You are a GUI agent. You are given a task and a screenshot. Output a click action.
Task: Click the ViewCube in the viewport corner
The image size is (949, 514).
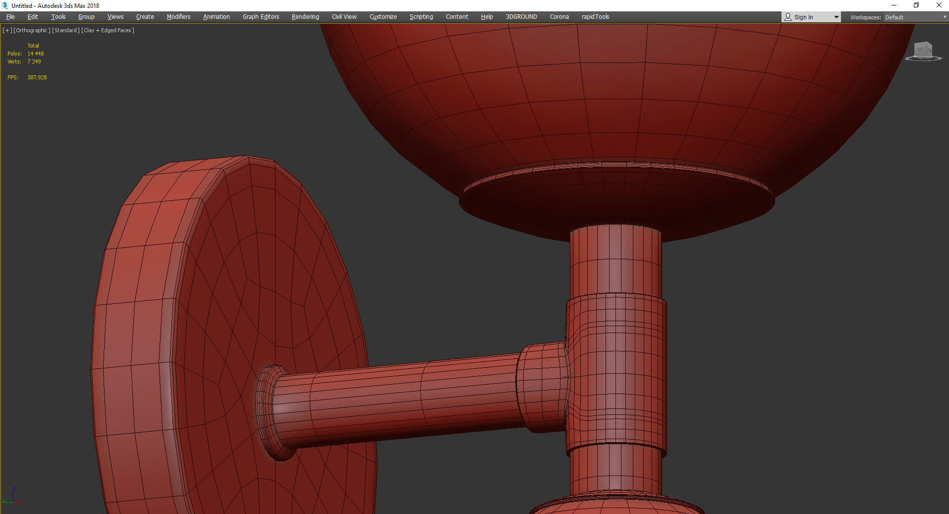923,51
